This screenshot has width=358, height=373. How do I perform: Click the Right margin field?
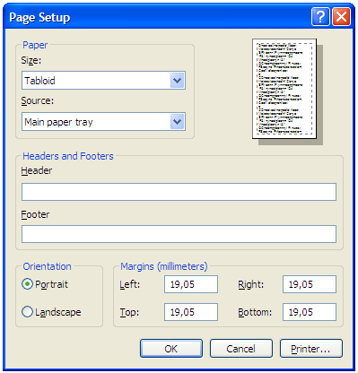310,284
